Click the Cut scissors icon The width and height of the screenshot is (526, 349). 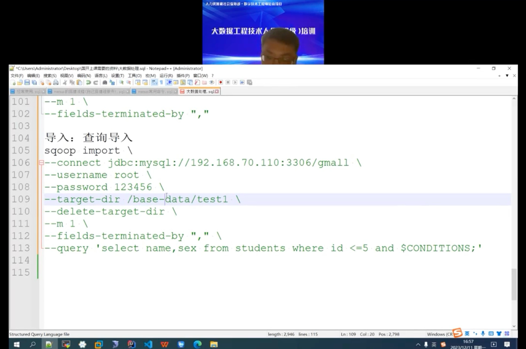click(x=65, y=82)
